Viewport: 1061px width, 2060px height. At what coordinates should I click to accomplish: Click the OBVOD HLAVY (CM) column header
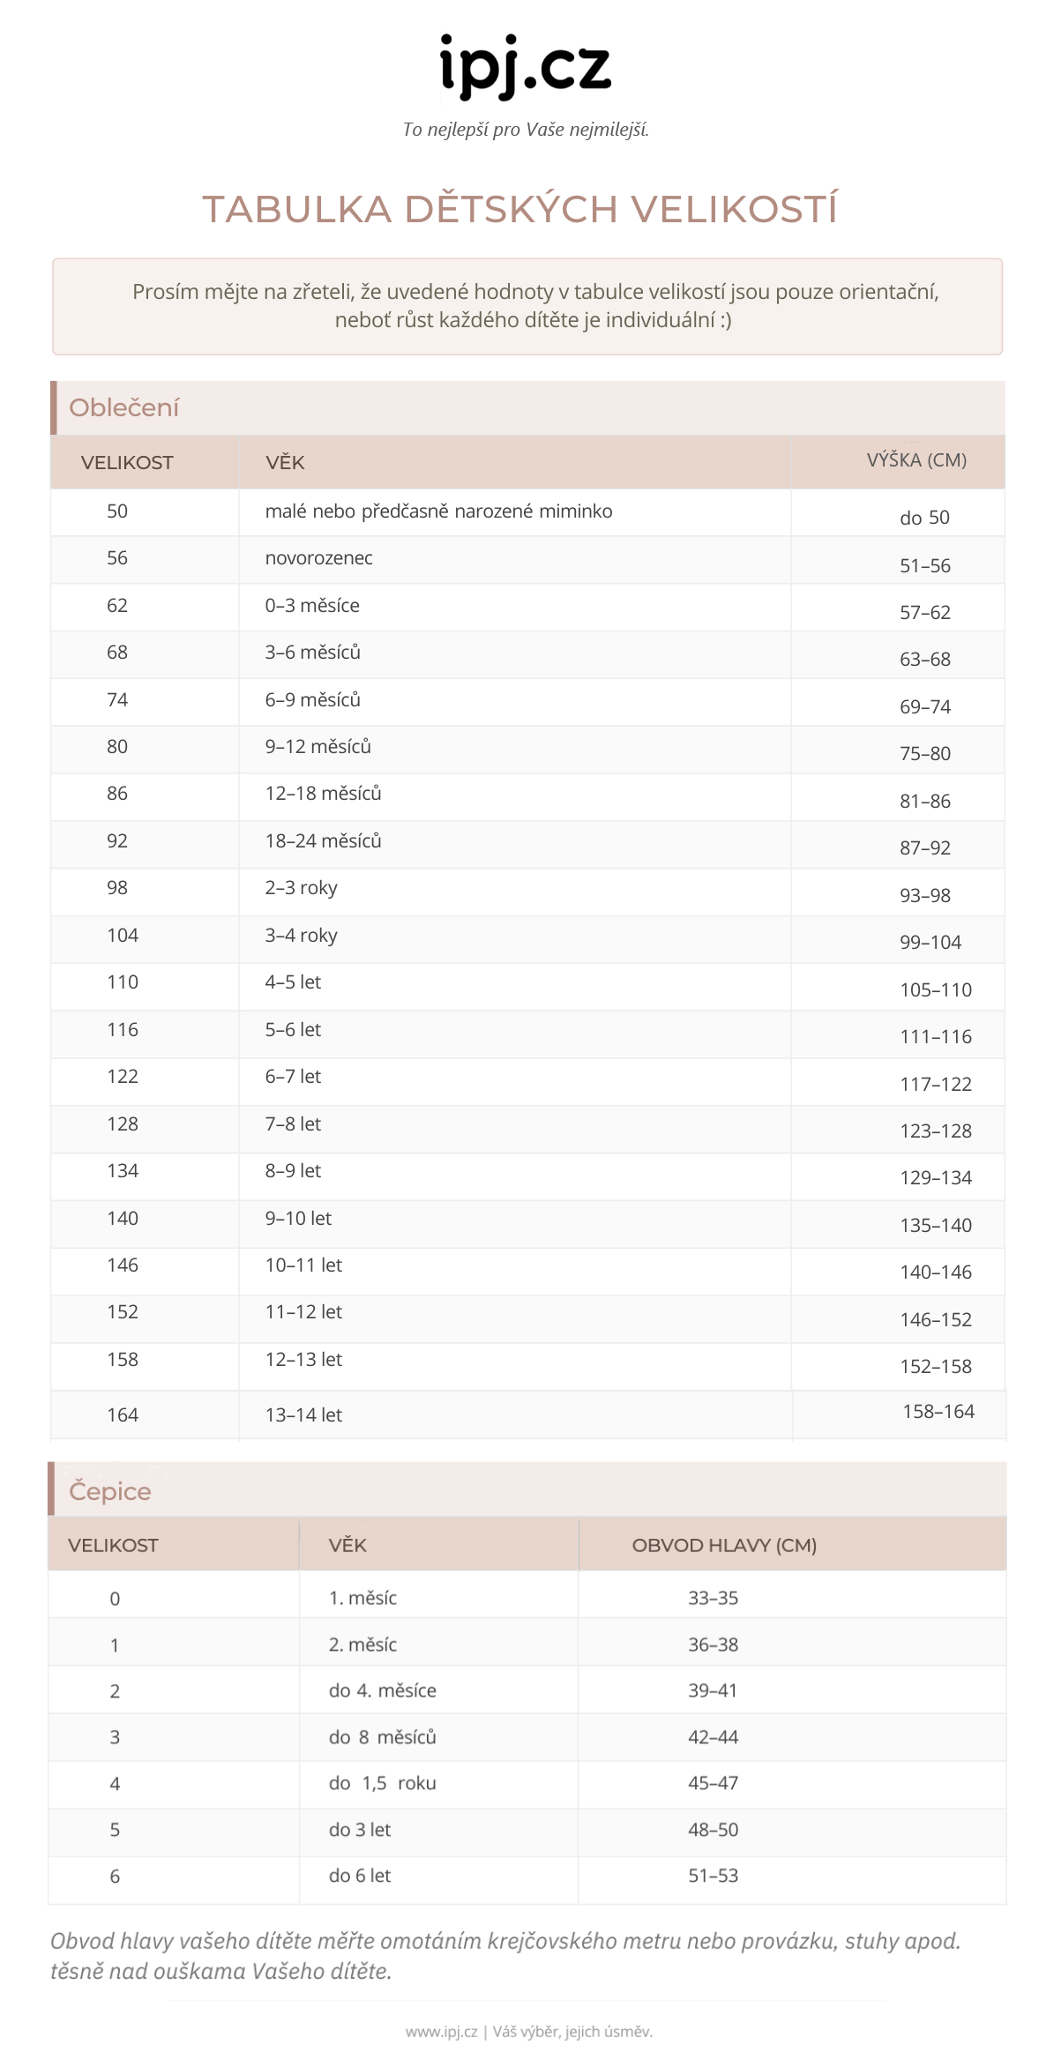(724, 1545)
